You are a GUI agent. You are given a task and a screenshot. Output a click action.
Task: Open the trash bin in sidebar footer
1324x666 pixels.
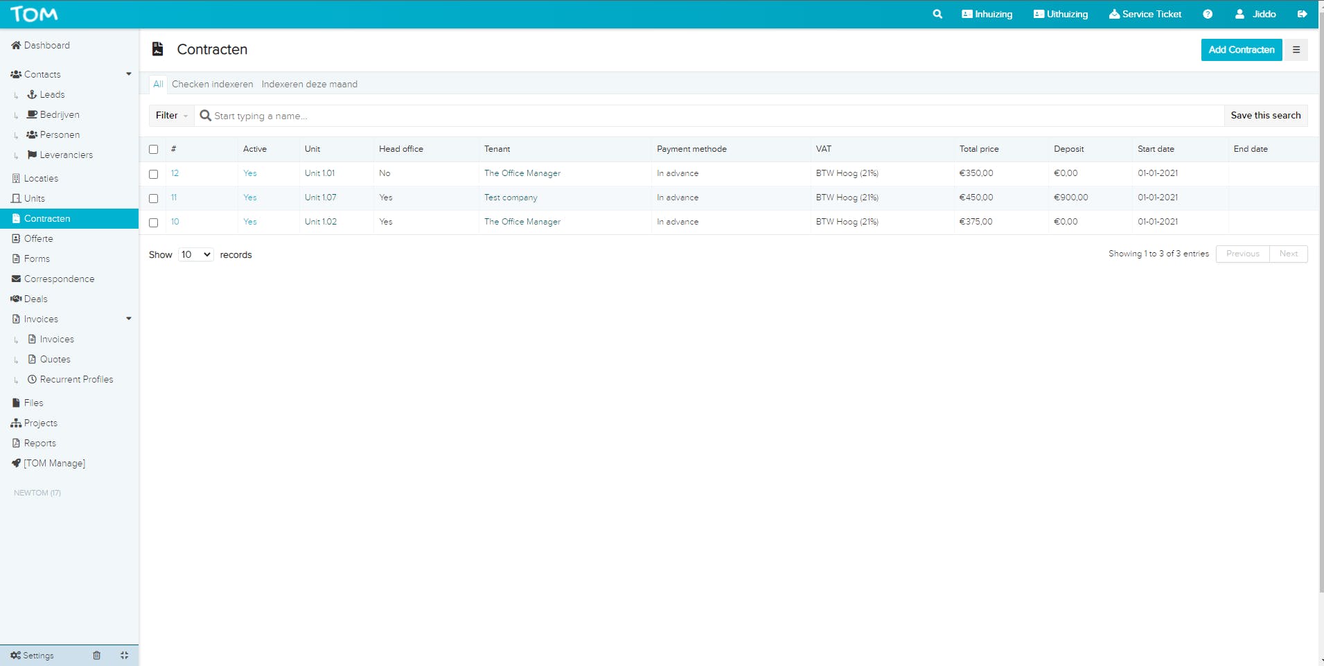click(97, 655)
